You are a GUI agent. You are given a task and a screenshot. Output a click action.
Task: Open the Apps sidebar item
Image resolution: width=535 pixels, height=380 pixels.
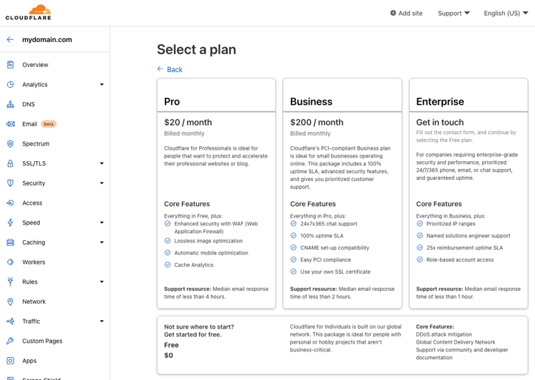point(29,361)
